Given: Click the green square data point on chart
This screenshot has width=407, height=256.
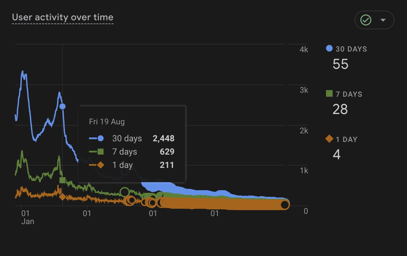Looking at the screenshot, I should [x=62, y=180].
